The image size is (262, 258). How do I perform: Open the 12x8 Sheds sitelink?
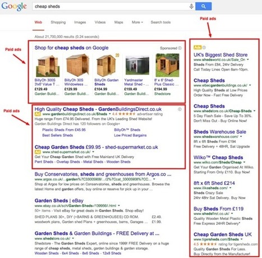coord(112,254)
